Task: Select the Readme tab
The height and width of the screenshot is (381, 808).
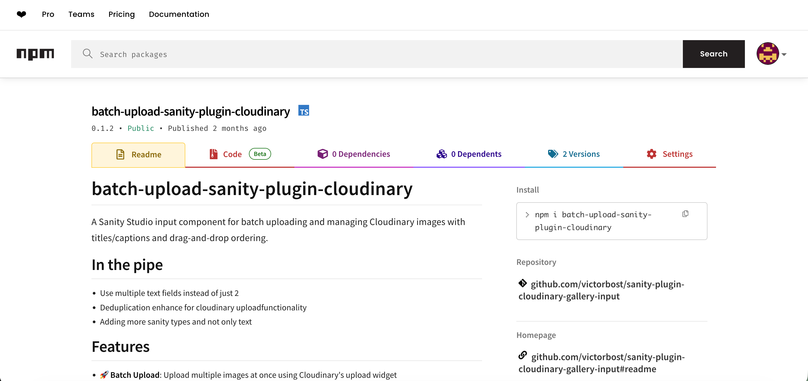Action: pyautogui.click(x=138, y=155)
